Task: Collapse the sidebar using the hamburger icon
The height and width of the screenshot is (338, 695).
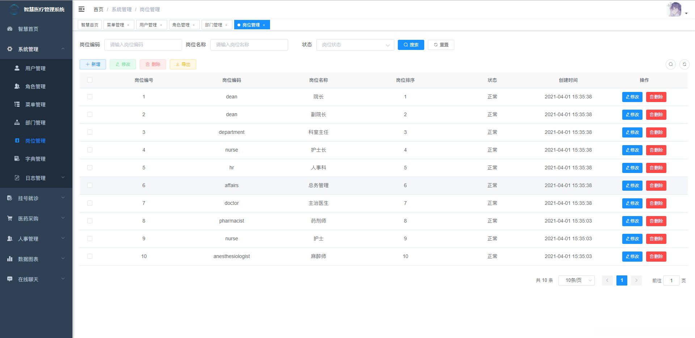Action: point(81,9)
